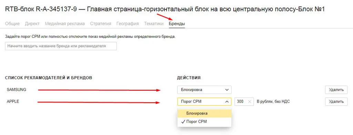
Task: Select the География tab
Action: pyautogui.click(x=128, y=24)
